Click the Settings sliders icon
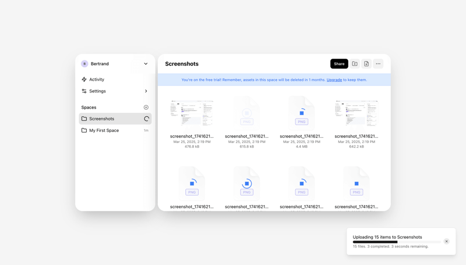 pos(84,91)
